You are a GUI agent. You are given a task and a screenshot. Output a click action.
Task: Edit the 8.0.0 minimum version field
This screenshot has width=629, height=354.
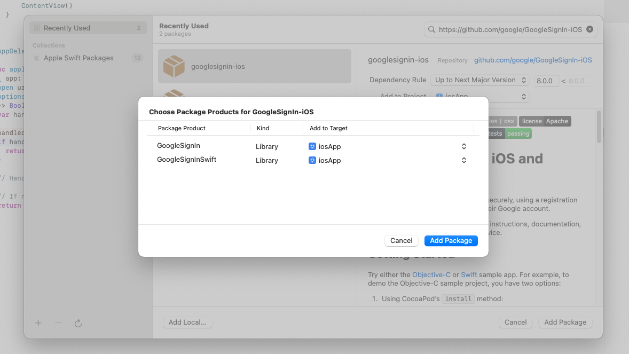click(546, 81)
